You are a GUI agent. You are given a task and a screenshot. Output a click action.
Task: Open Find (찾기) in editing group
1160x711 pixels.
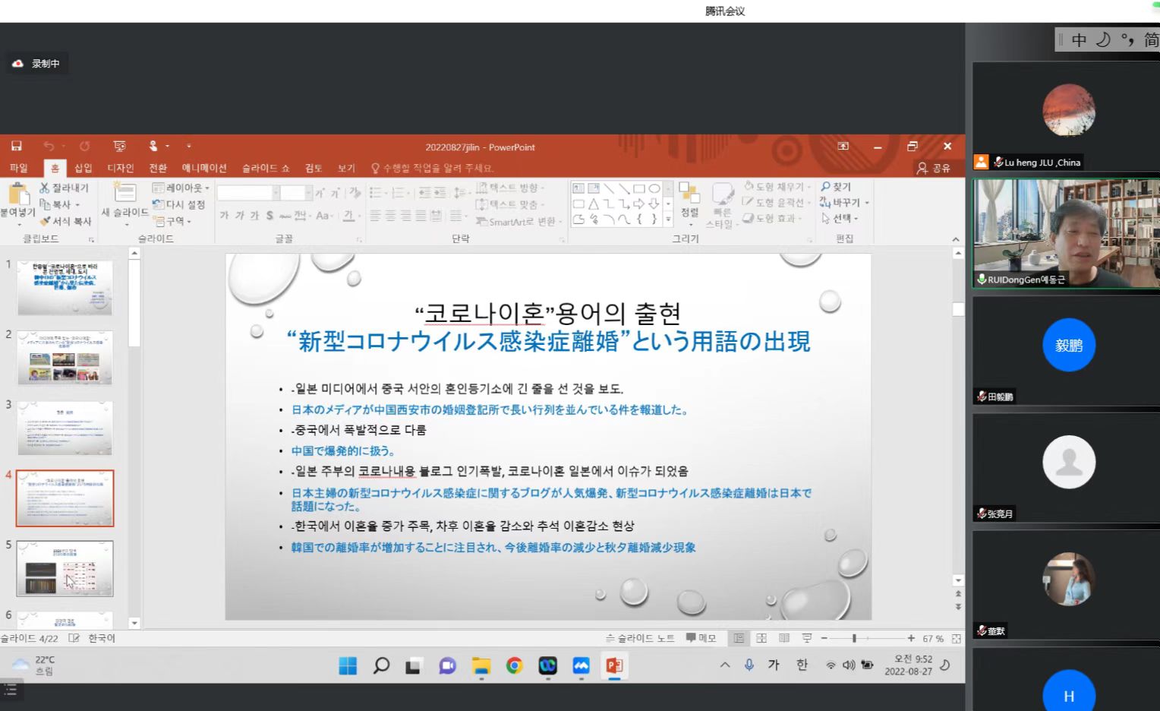836,187
